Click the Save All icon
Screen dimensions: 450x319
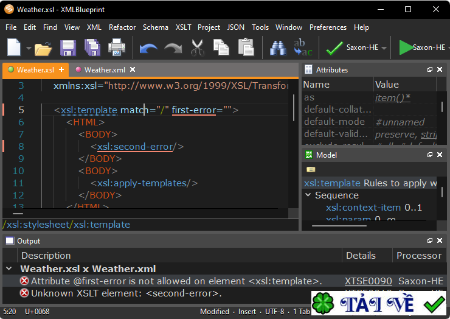tap(92, 47)
